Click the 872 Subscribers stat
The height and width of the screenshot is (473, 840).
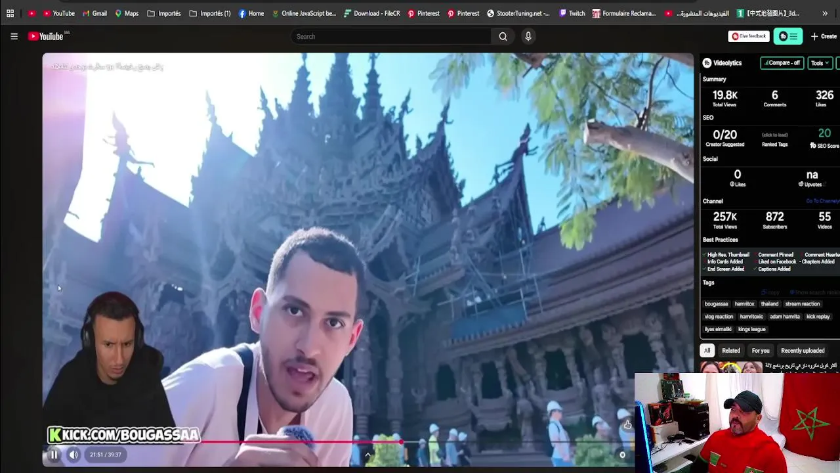click(x=774, y=220)
